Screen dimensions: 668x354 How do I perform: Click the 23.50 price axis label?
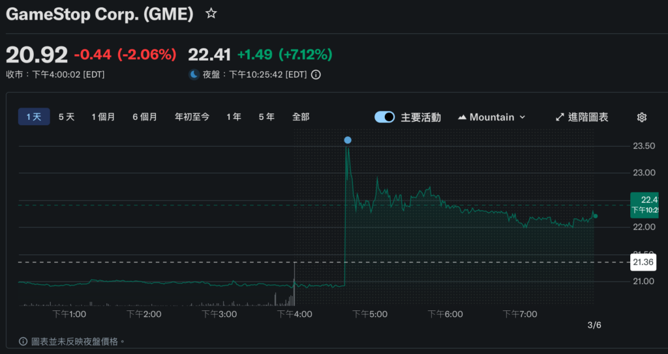coord(644,146)
